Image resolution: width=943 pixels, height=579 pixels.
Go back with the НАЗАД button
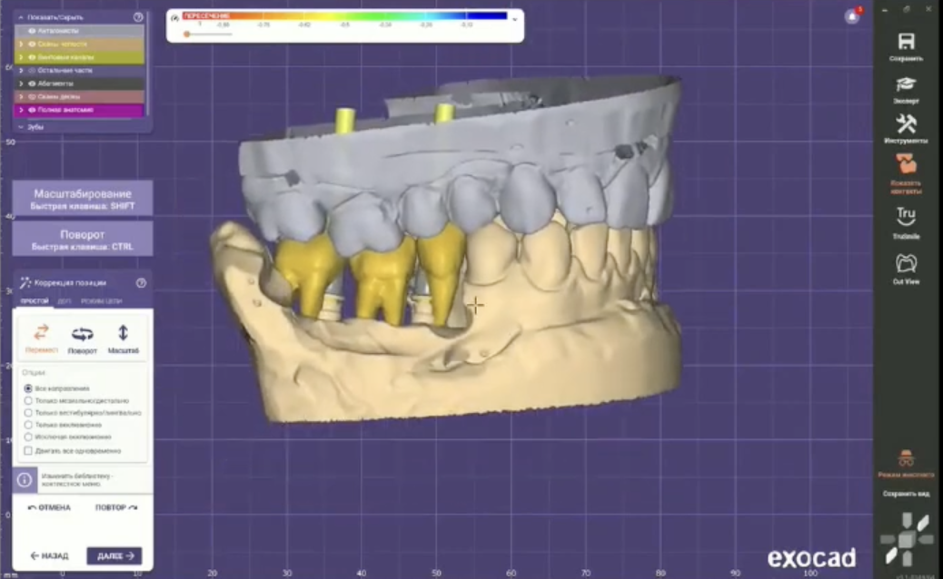tap(49, 555)
